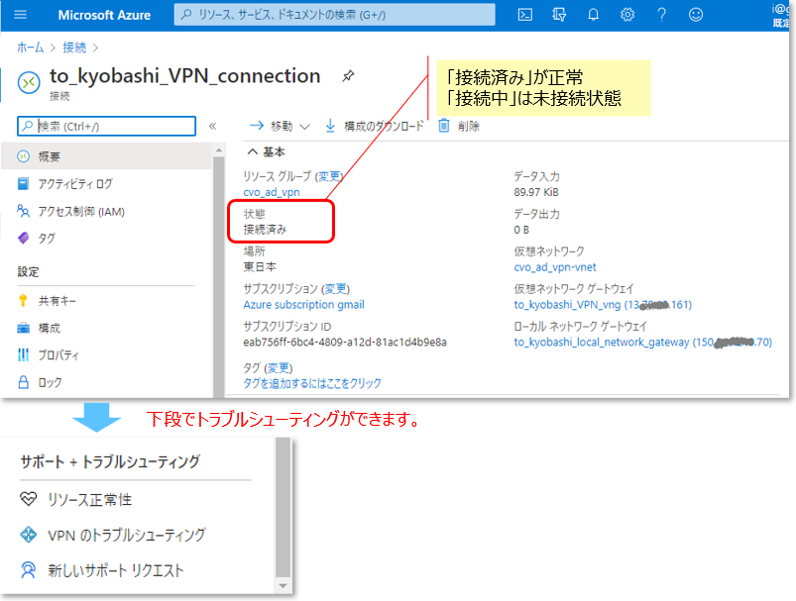
Task: Select 概要 in the left menu
Action: click(x=107, y=156)
